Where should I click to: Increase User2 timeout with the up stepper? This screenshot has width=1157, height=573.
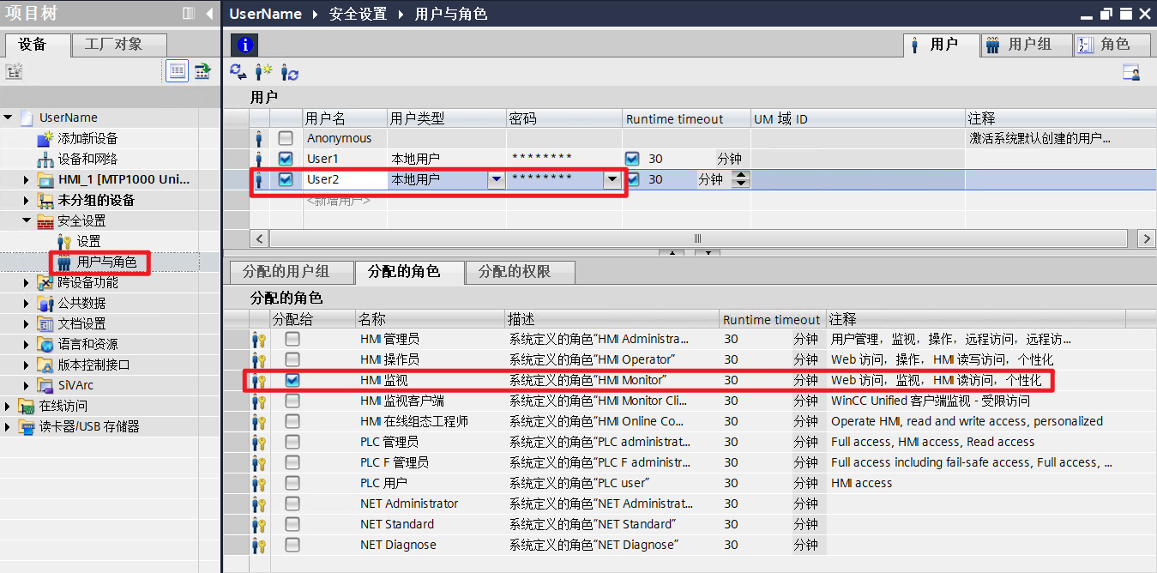pos(740,174)
